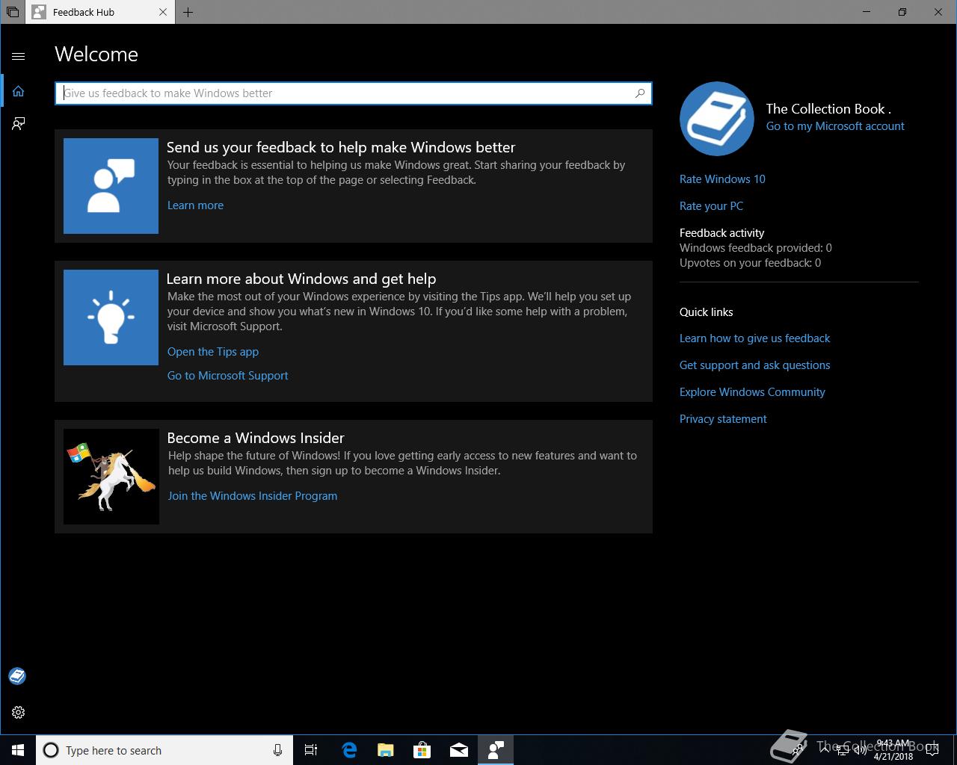Viewport: 957px width, 765px height.
Task: Open Task View on the taskbar
Action: pos(311,750)
